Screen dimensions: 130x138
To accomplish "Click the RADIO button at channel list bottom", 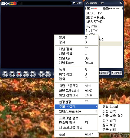I will tap(104, 73).
